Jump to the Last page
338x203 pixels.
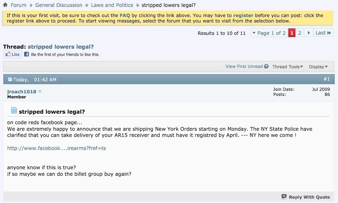point(323,33)
